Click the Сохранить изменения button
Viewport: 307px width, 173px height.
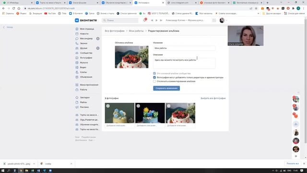click(x=166, y=88)
